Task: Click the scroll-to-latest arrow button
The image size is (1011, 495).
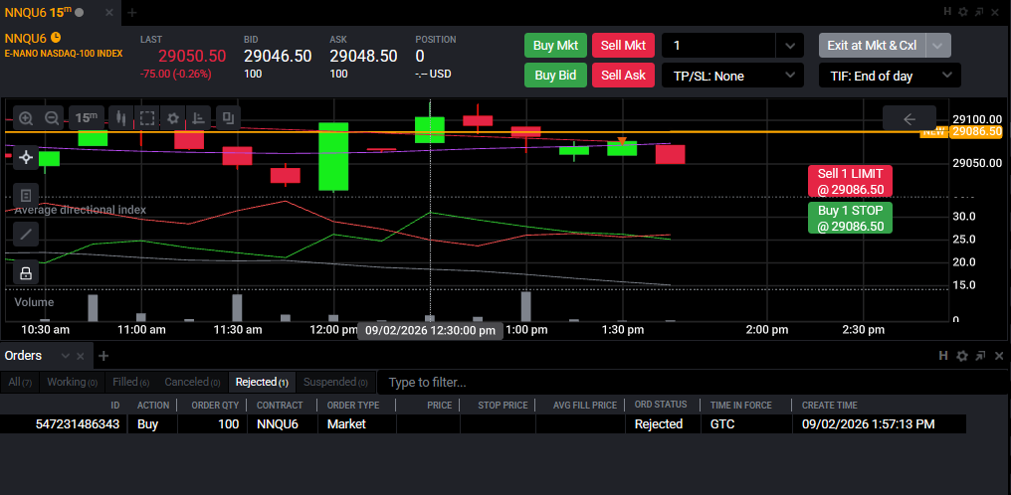Action: (910, 118)
